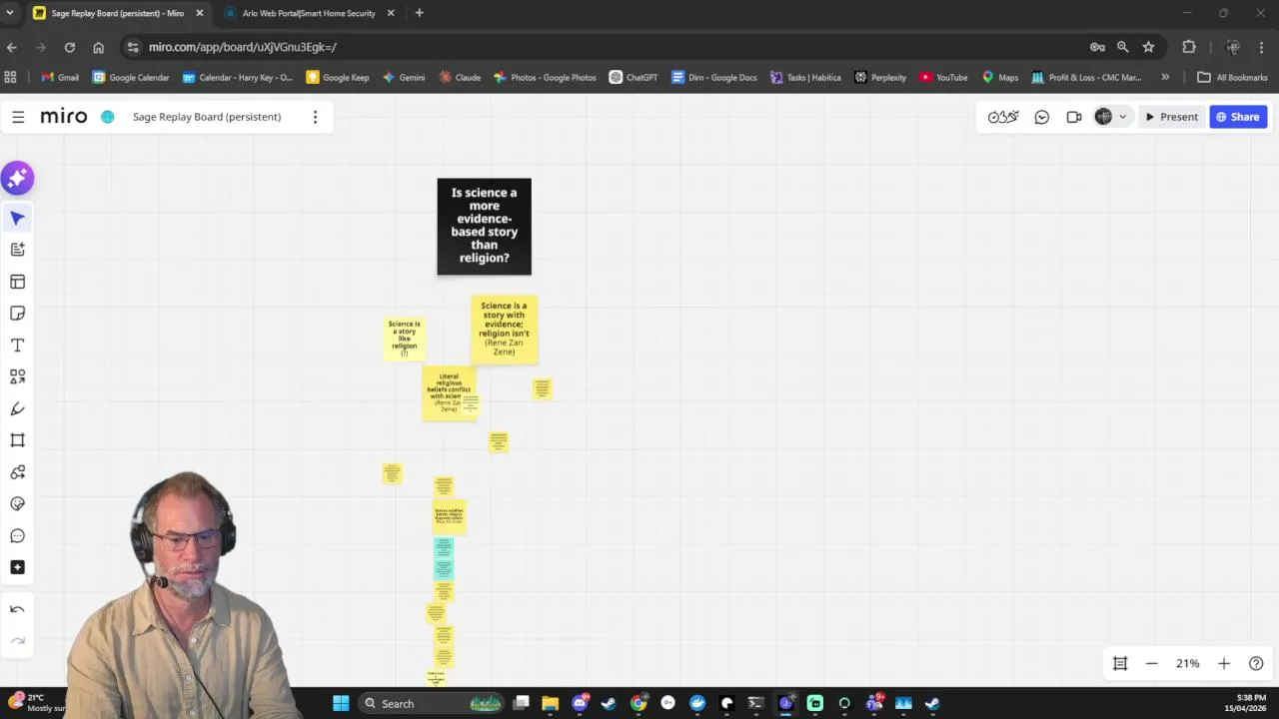Open Chrome from the taskbar
This screenshot has height=719, width=1279.
point(638,703)
